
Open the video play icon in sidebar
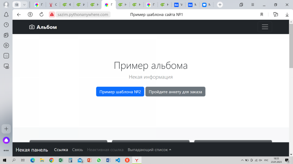click(6, 45)
